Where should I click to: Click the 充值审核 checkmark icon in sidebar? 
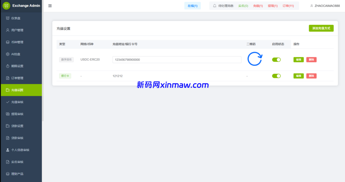[x=8, y=102]
